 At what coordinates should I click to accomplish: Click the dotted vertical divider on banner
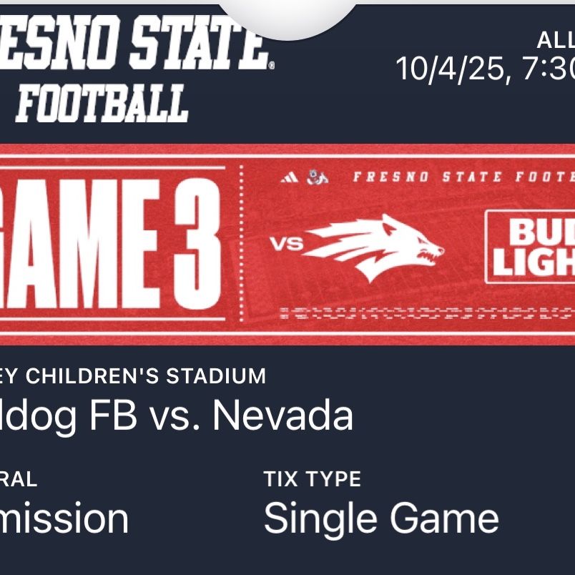point(241,243)
